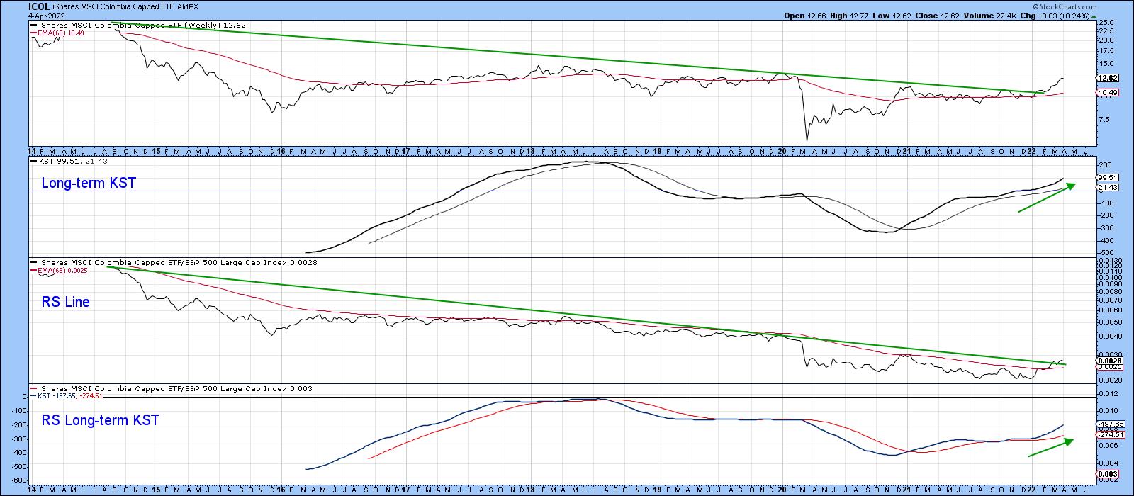Click the 99.51 KST value tag
The height and width of the screenshot is (496, 1134).
tap(1106, 177)
